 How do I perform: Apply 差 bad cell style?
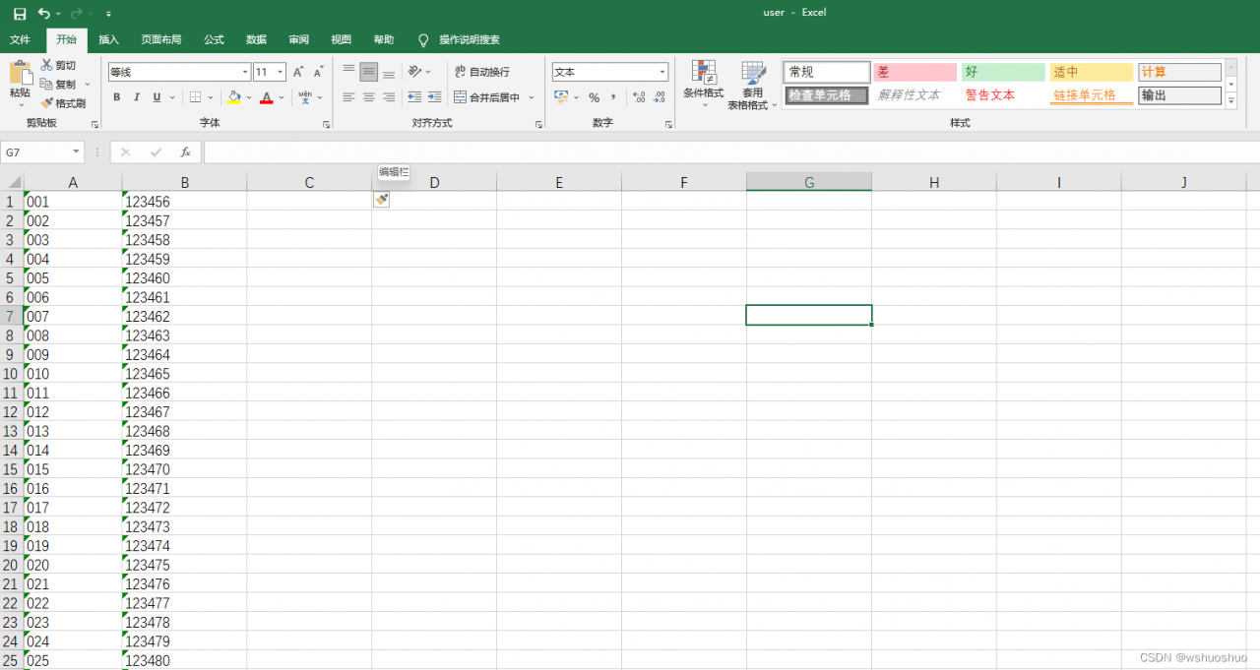point(914,72)
